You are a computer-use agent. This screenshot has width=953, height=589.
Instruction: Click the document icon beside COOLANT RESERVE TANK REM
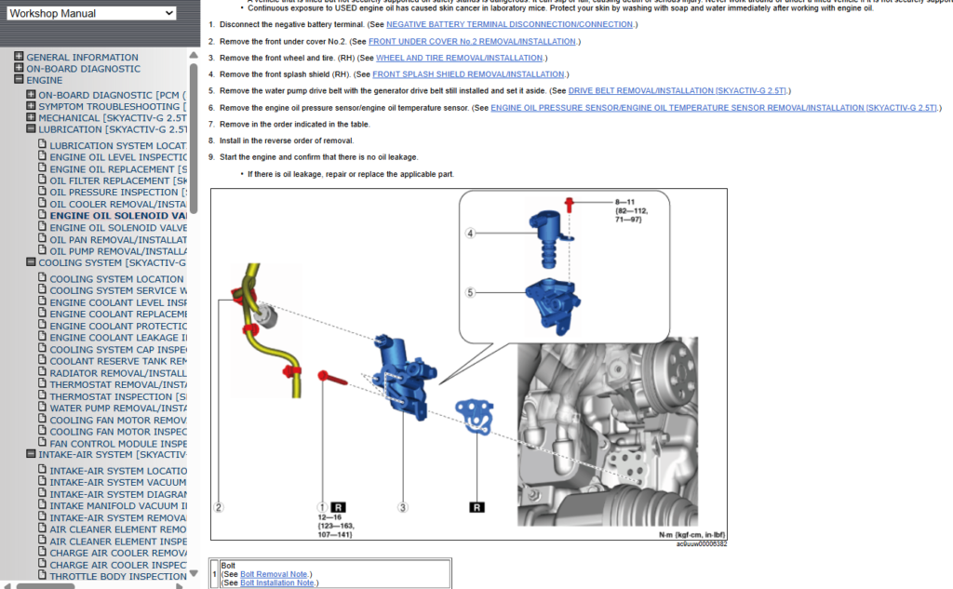(42, 360)
